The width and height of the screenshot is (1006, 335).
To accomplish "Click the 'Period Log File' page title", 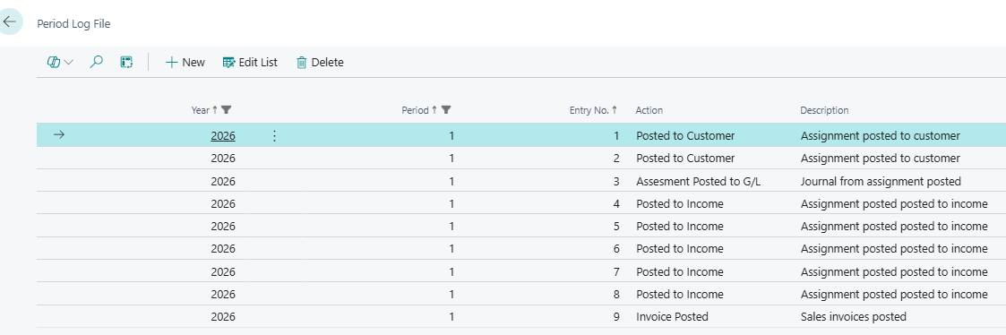I will point(73,24).
